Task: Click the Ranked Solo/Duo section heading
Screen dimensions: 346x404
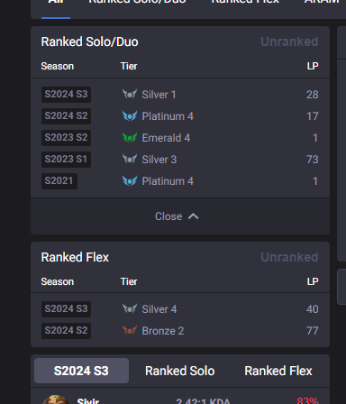Action: click(x=90, y=41)
